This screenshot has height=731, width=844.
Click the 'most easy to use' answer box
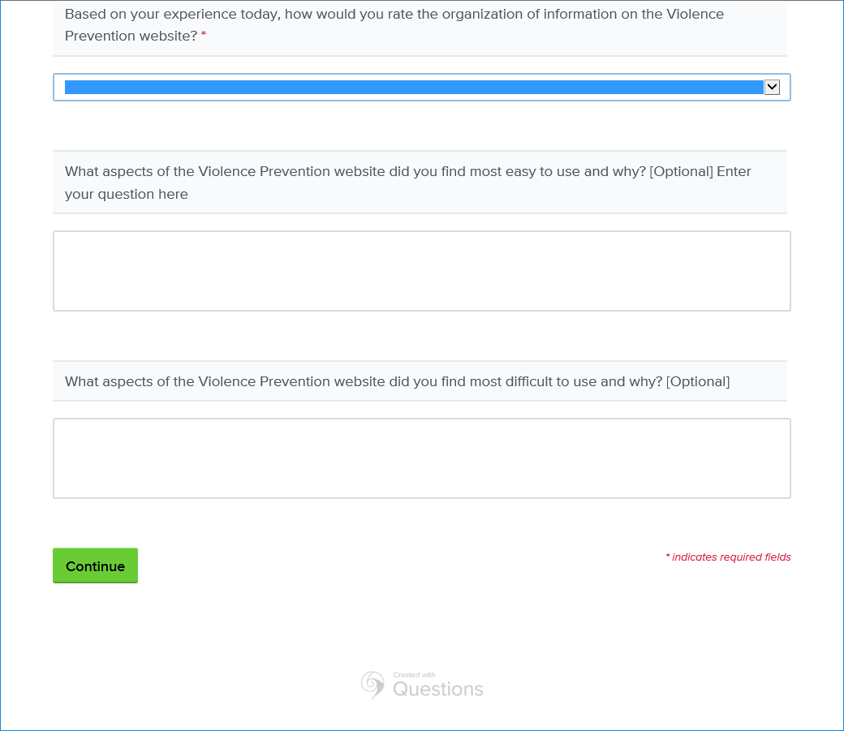coord(421,271)
